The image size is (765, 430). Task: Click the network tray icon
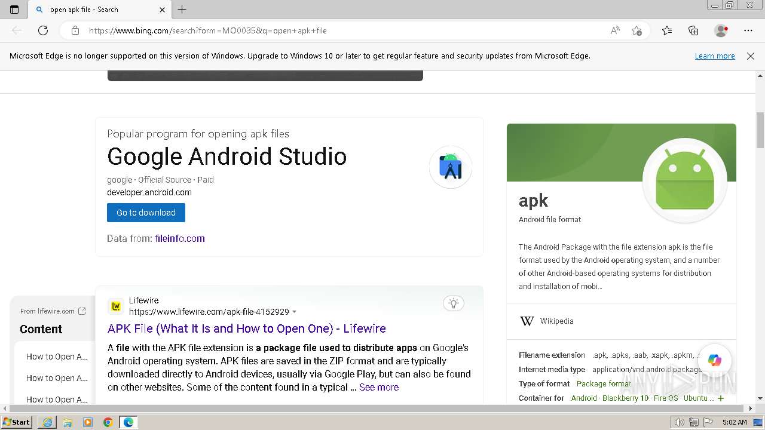[x=693, y=422]
